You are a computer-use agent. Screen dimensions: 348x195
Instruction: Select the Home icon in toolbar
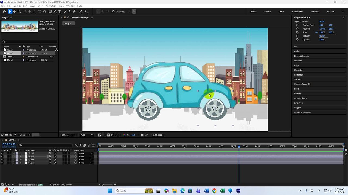[x=4, y=11]
